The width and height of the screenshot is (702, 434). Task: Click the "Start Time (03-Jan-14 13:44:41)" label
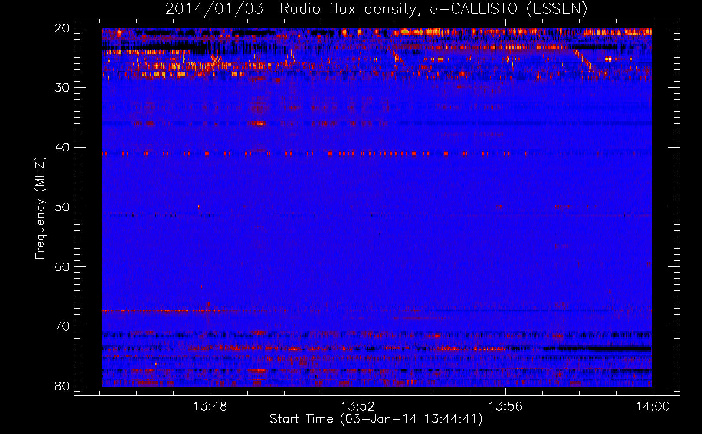376,419
